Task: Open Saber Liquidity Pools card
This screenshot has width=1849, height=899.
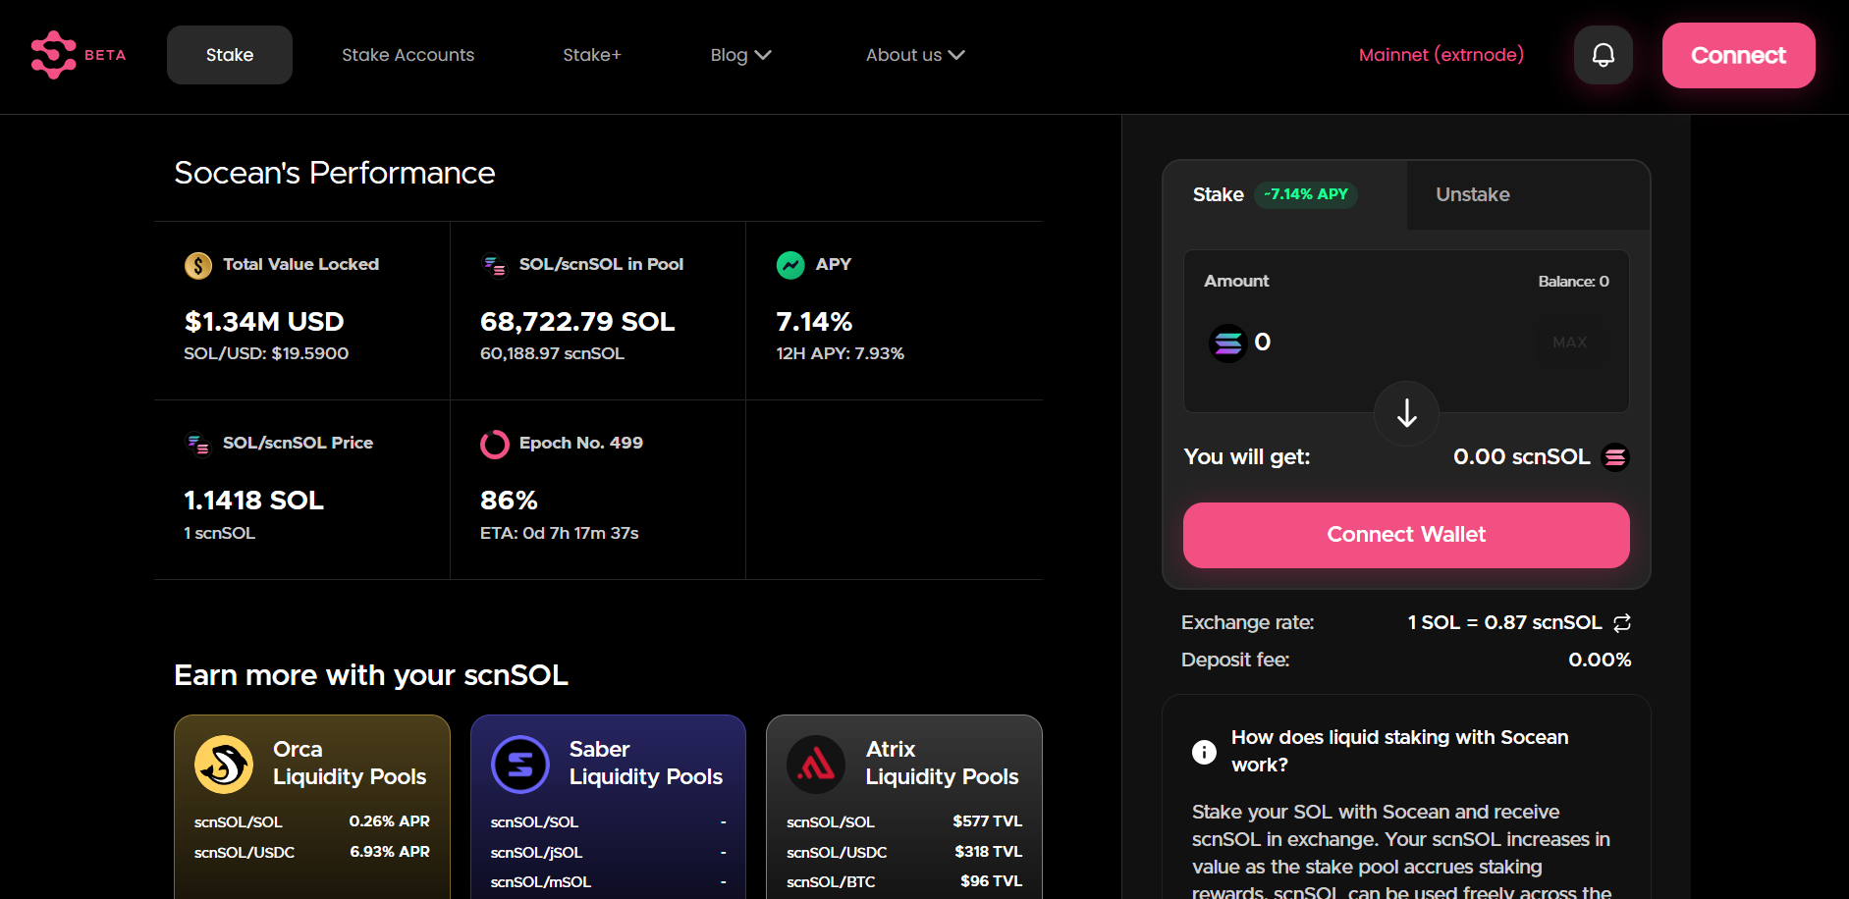Action: [609, 807]
